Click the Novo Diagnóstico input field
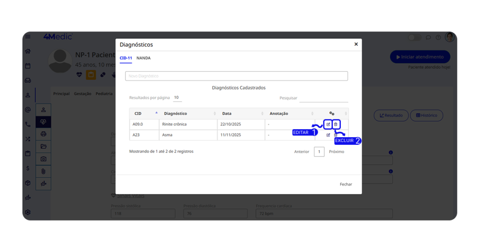Image resolution: width=480 pixels, height=252 pixels. 236,76
